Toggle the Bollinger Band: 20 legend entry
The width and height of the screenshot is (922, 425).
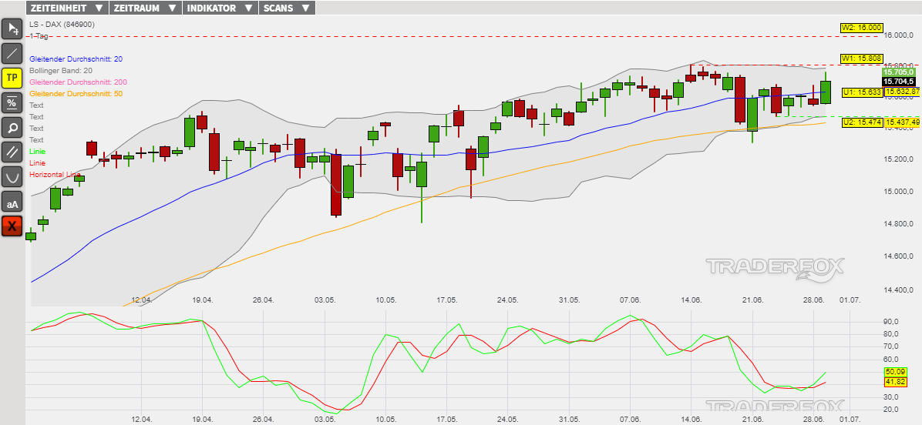pyautogui.click(x=61, y=71)
